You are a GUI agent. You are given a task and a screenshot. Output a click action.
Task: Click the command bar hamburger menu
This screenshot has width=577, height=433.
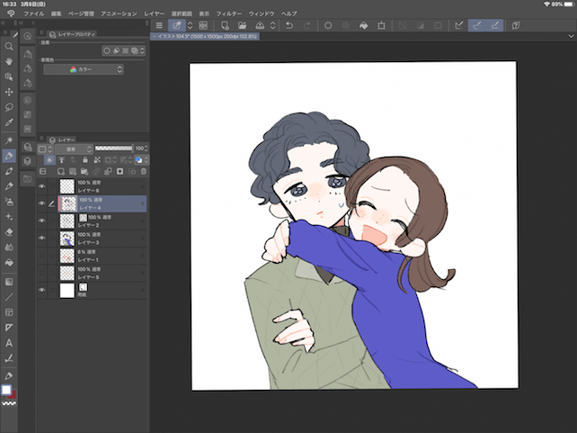click(x=159, y=25)
